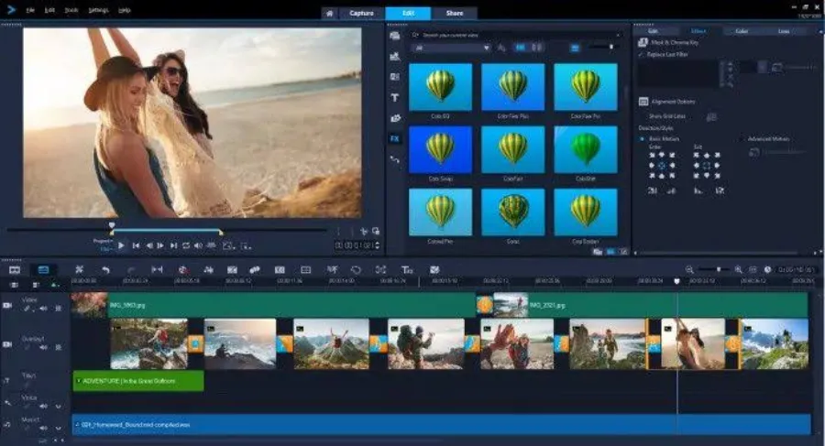The image size is (825, 446).
Task: Select the Advanced Motion radio button
Action: pyautogui.click(x=742, y=139)
